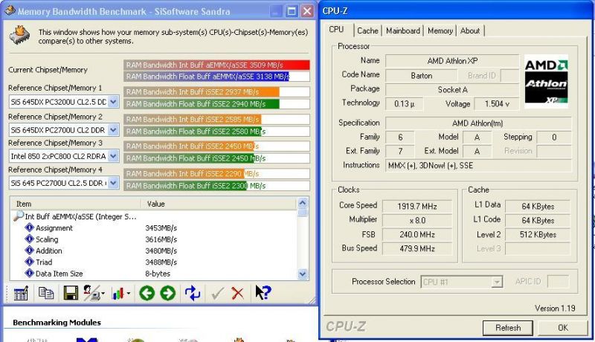Click the AMD Athlon XP logo in CPU-Z
The width and height of the screenshot is (595, 342).
(546, 81)
